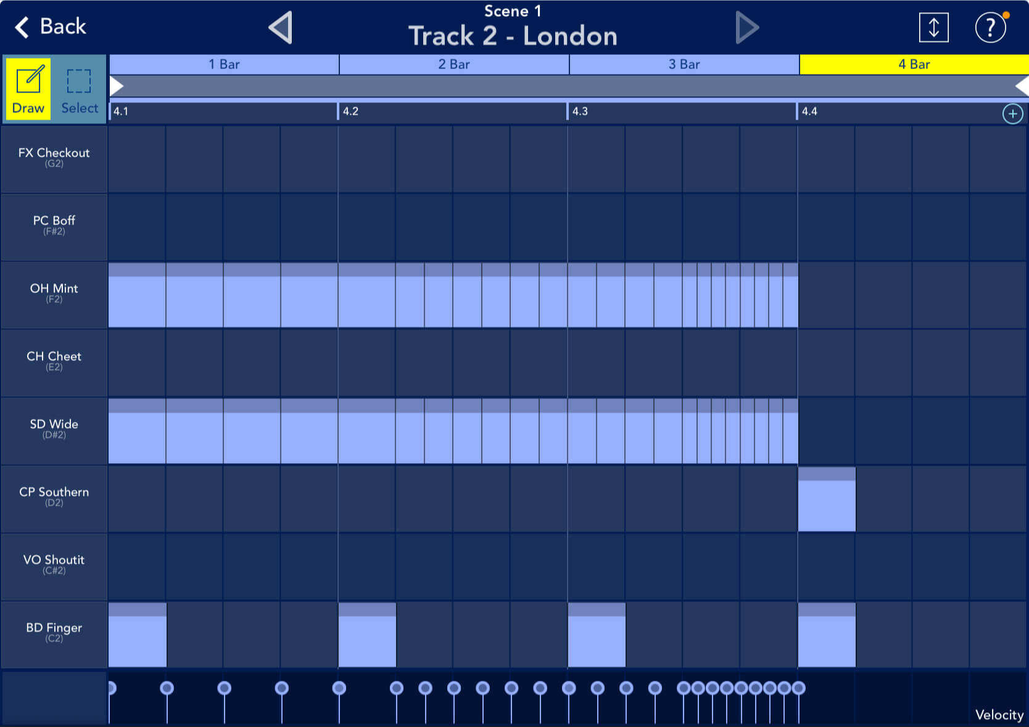Open the Velocity parameter selector
The width and height of the screenshot is (1029, 727).
pyautogui.click(x=999, y=714)
